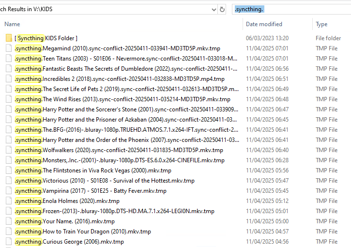351x248 pixels.
Task: Select the Wolfwalkers (2020) file icon
Action: pyautogui.click(x=9, y=150)
